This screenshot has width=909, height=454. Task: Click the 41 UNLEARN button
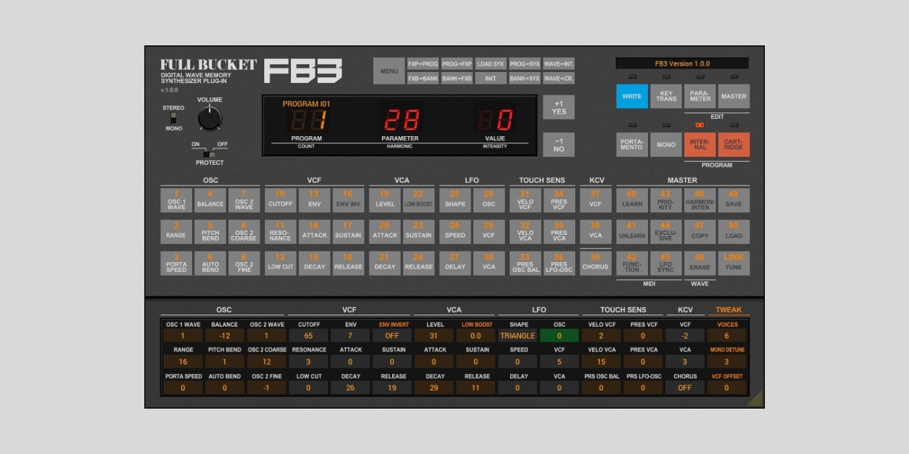pos(632,232)
